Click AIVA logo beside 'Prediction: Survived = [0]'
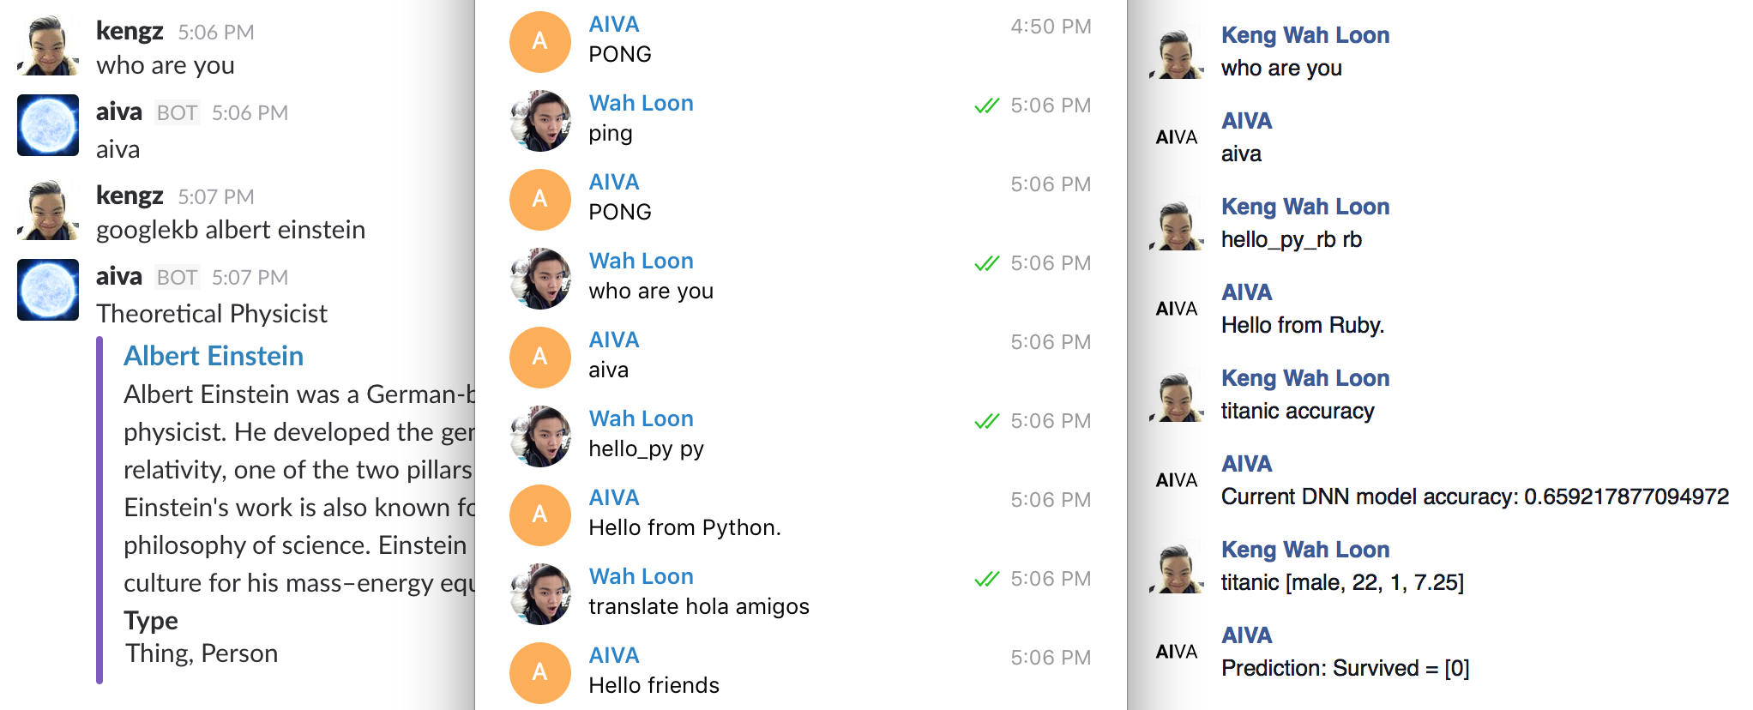 pos(1176,652)
